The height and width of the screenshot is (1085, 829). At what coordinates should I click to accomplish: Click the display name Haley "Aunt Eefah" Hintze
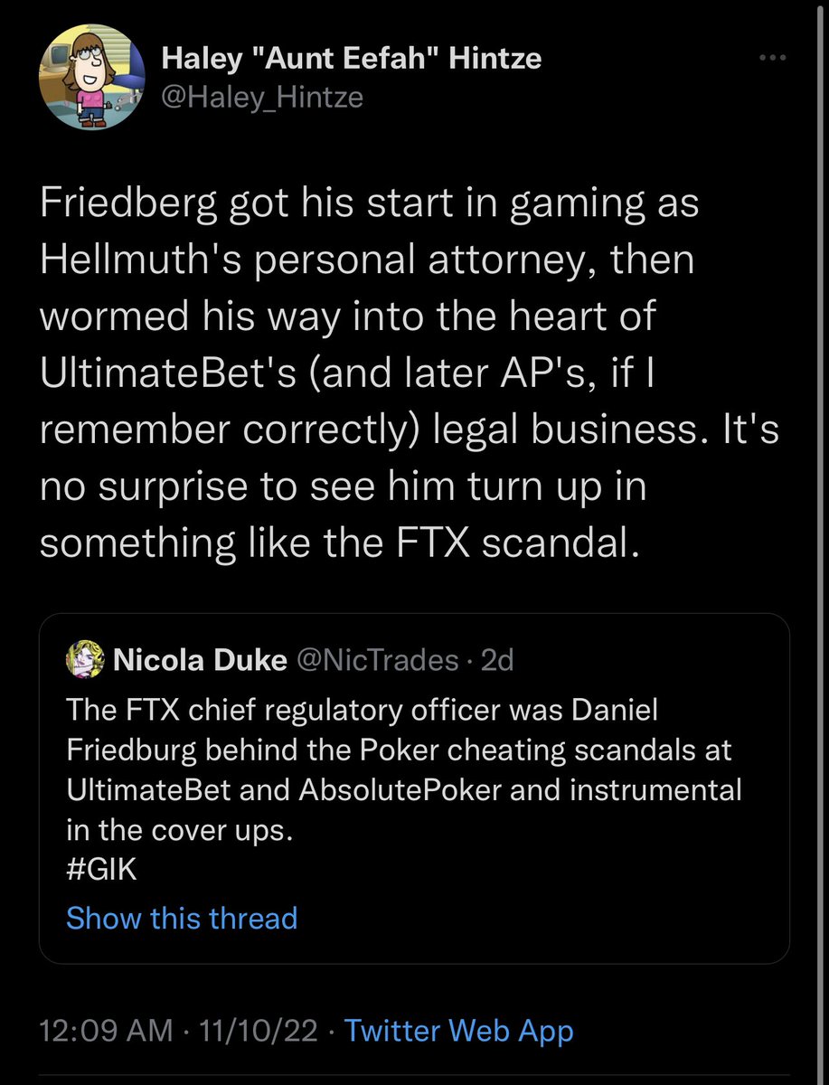tap(351, 60)
